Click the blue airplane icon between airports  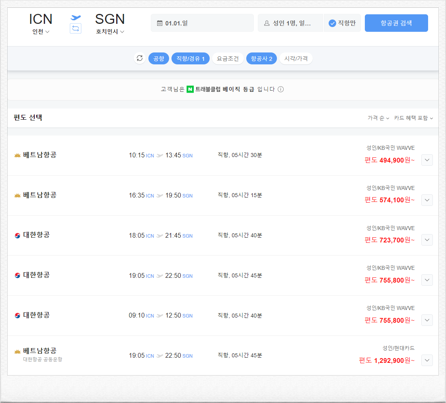tap(76, 17)
